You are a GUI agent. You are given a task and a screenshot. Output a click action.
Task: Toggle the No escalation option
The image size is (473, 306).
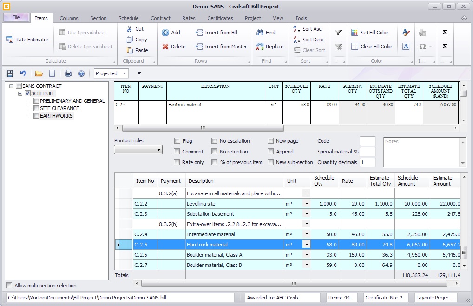click(x=215, y=141)
